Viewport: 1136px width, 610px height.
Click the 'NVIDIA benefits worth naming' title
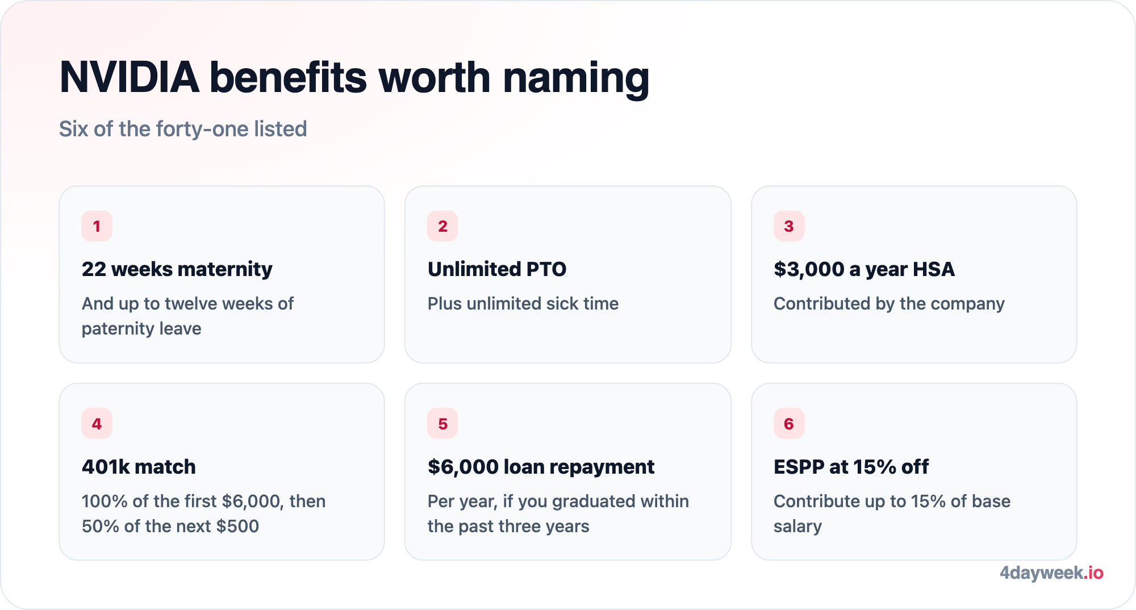354,78
